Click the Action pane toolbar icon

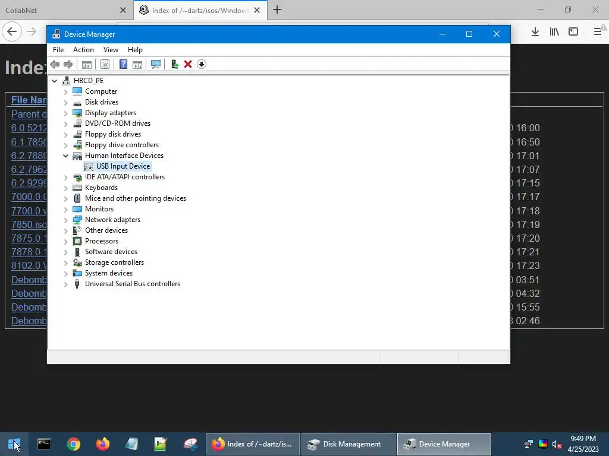(x=137, y=64)
